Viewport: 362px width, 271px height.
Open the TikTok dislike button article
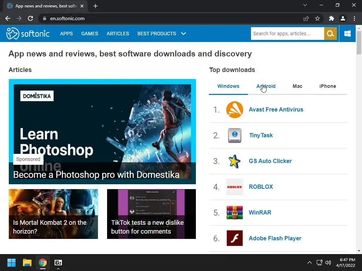click(x=151, y=214)
